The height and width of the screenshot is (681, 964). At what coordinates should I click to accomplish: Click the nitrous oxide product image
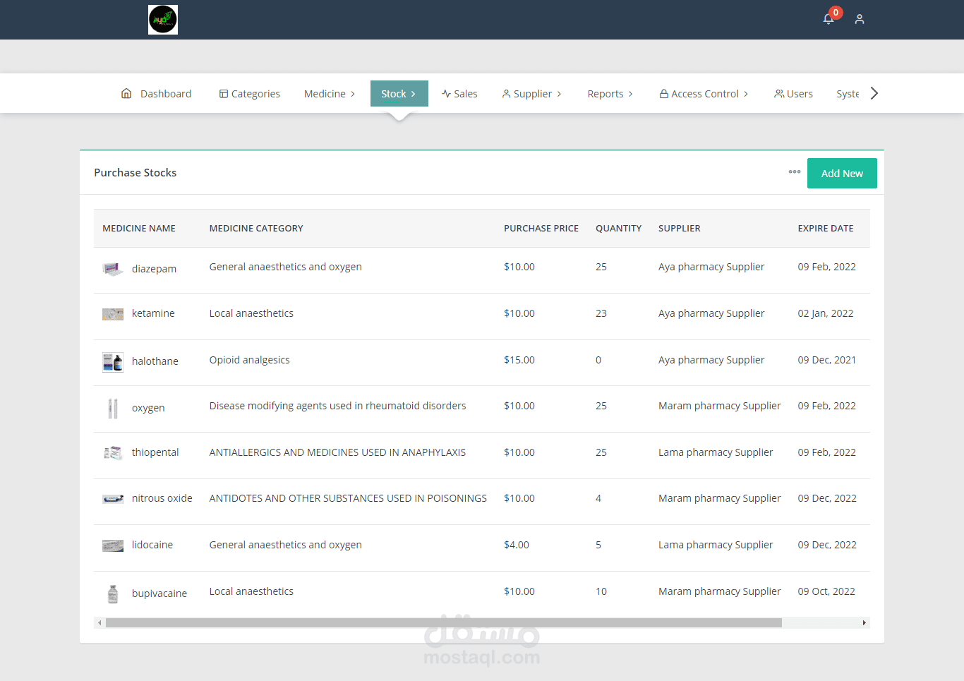113,499
